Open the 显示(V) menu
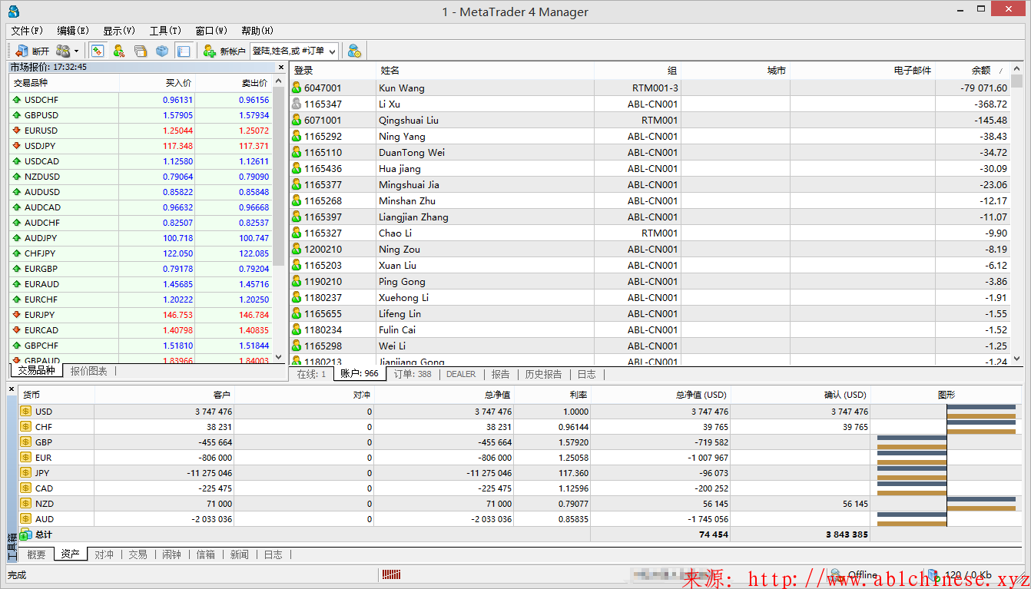 (119, 31)
